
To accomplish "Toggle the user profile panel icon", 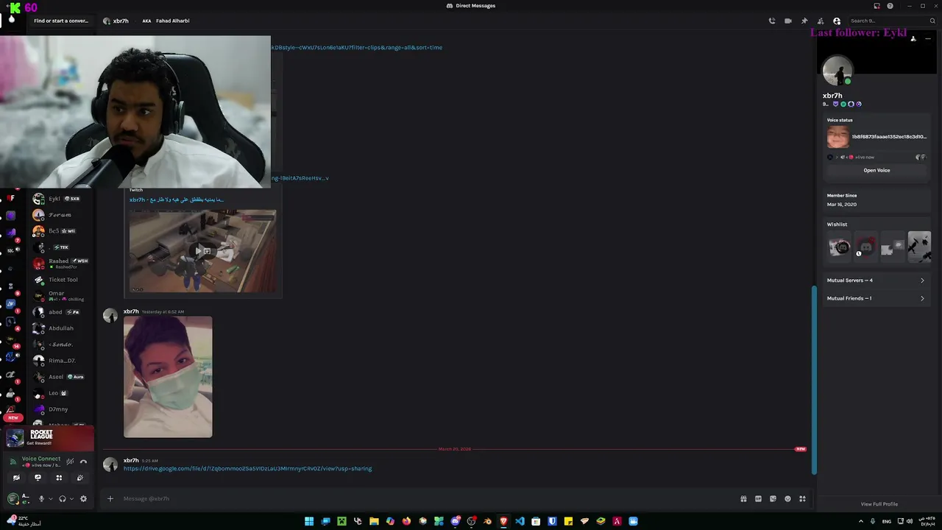I will [x=837, y=21].
